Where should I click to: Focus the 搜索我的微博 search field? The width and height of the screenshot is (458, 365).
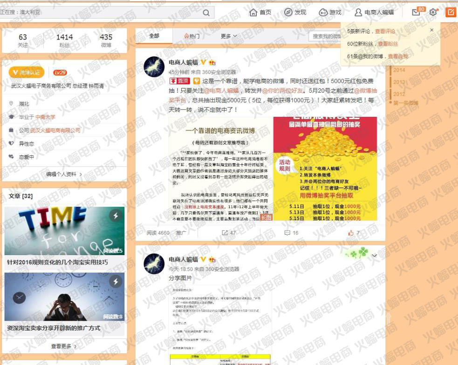coord(325,36)
